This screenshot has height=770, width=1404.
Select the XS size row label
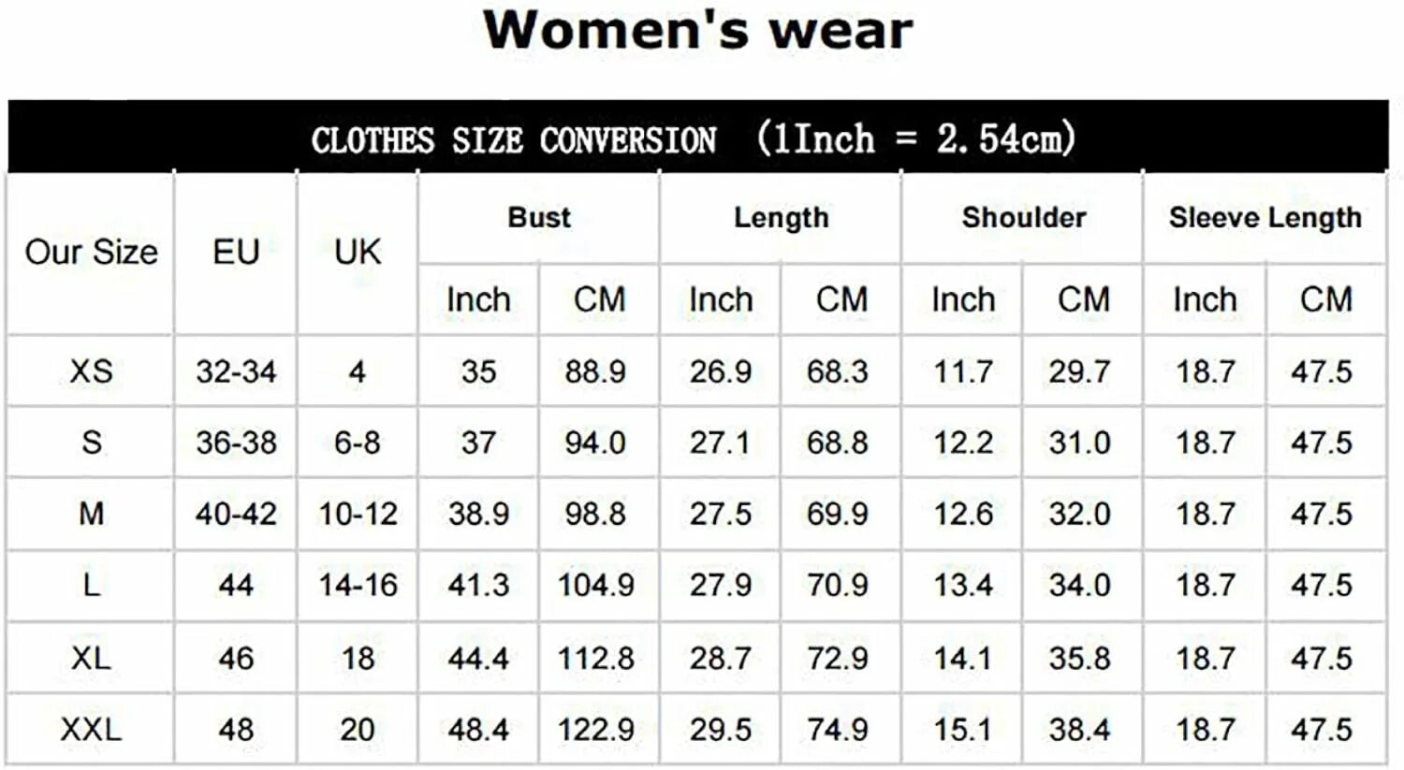point(91,371)
